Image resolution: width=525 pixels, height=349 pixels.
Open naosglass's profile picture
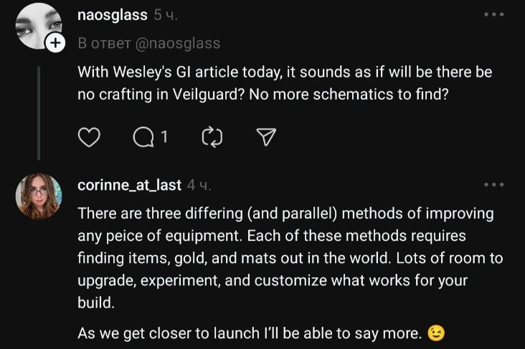(38, 25)
